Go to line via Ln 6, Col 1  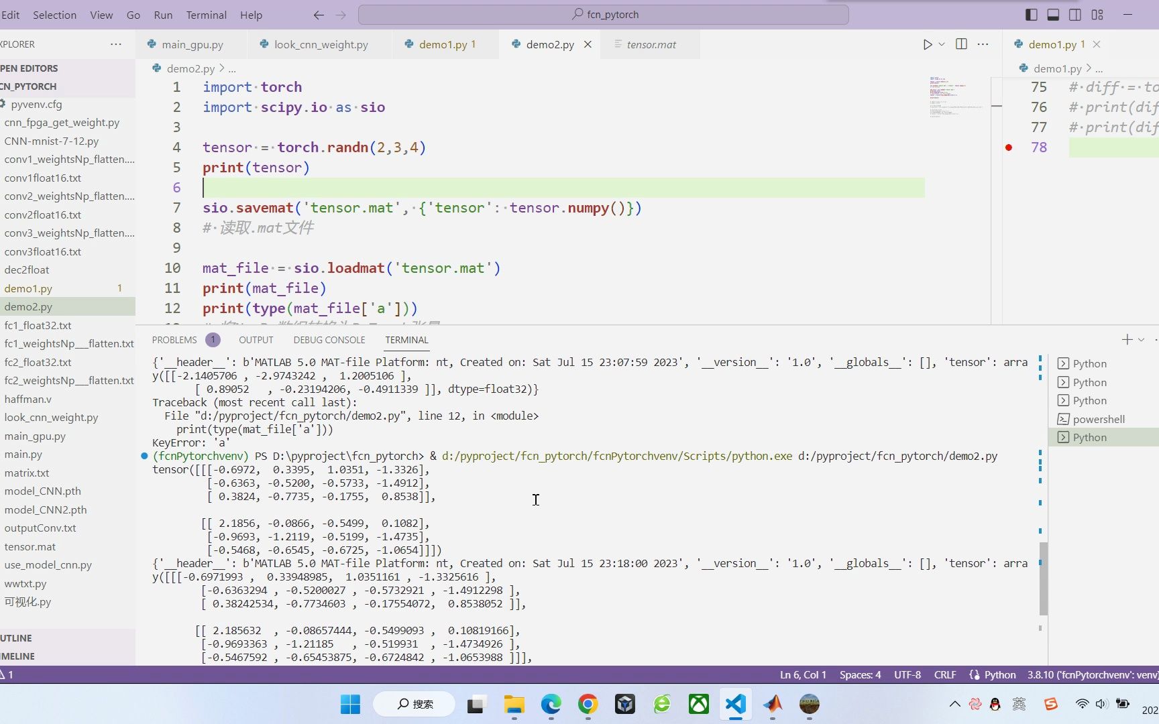pos(803,674)
